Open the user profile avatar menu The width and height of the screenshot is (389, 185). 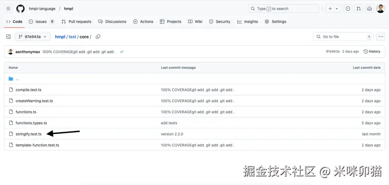pos(380,9)
